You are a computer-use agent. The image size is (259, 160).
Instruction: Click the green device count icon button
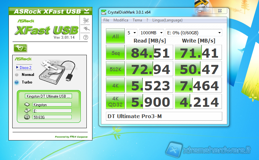[20, 48]
